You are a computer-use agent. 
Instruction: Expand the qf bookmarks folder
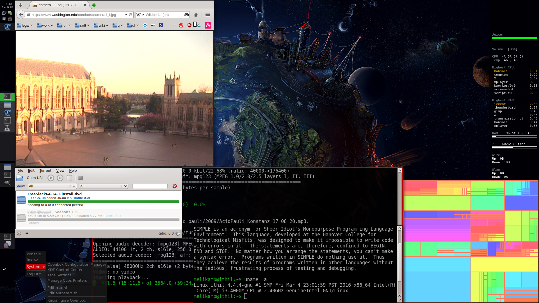(133, 25)
